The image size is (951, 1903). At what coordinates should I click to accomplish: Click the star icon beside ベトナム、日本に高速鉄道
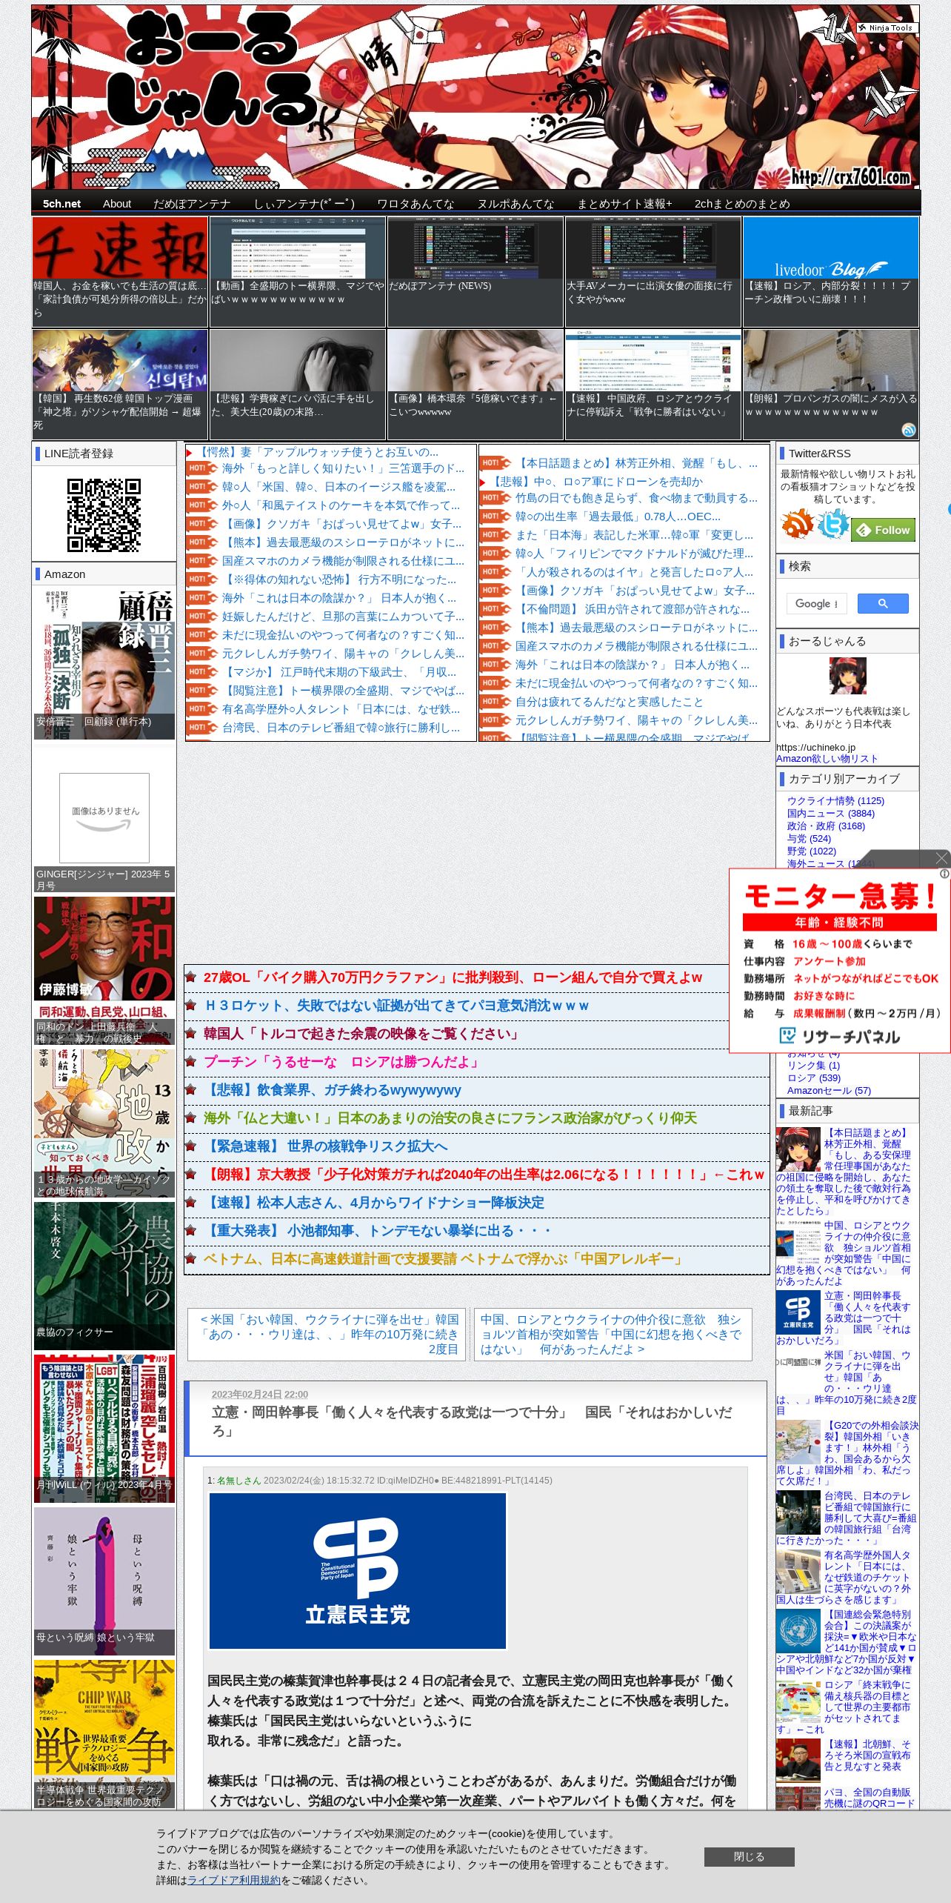(x=191, y=1258)
